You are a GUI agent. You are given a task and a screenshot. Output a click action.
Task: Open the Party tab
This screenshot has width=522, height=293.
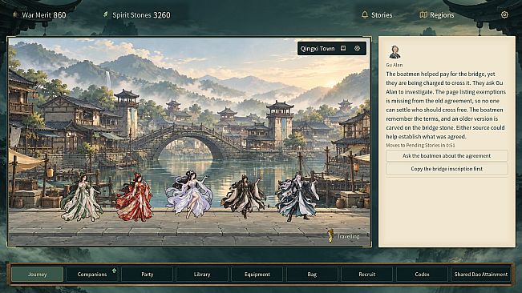pyautogui.click(x=148, y=275)
